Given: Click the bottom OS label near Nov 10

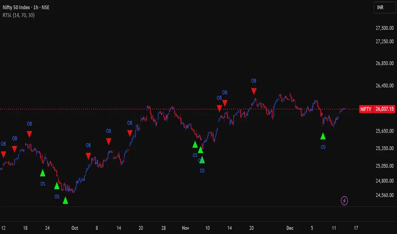Looking at the screenshot, I should click(202, 171).
